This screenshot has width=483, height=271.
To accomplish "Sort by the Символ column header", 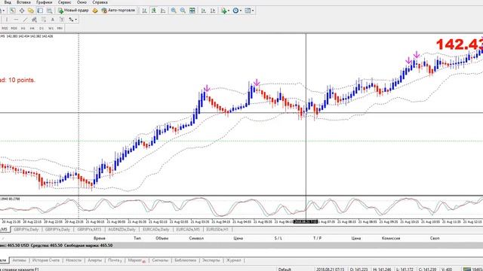I will (x=196, y=238).
